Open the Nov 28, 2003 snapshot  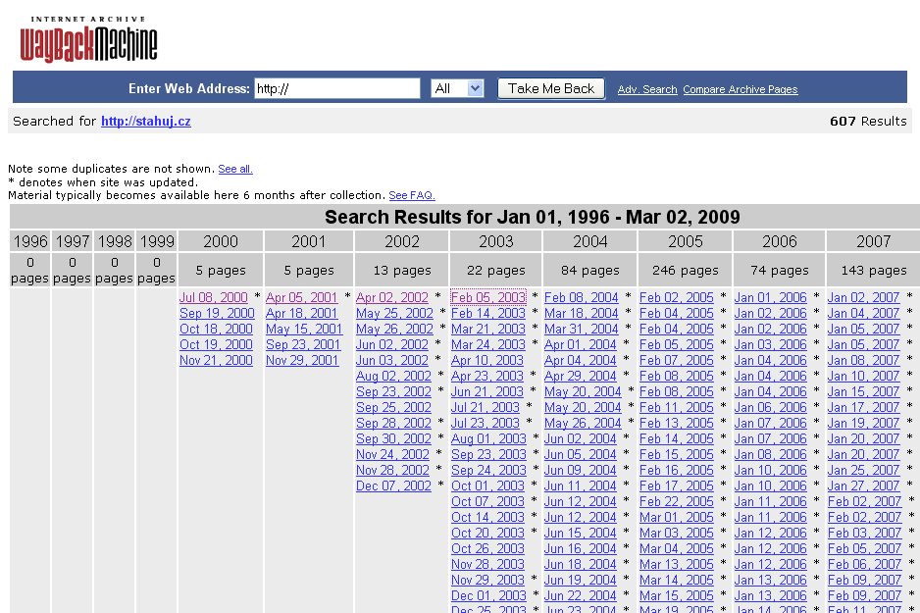[x=487, y=564]
